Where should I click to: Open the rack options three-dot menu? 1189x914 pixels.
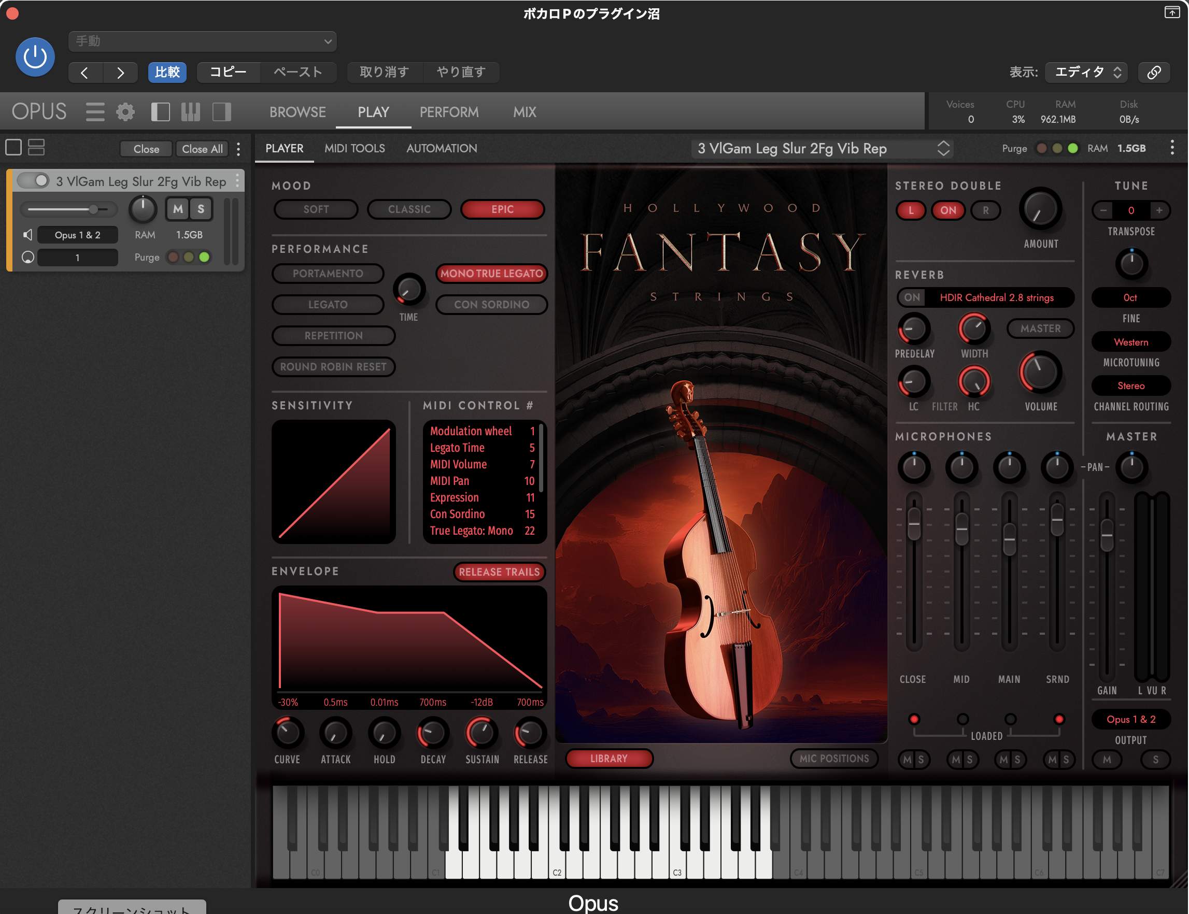pos(238,149)
